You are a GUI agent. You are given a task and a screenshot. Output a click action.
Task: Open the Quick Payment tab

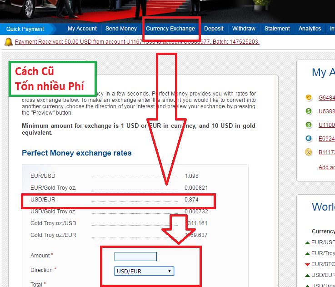25,29
